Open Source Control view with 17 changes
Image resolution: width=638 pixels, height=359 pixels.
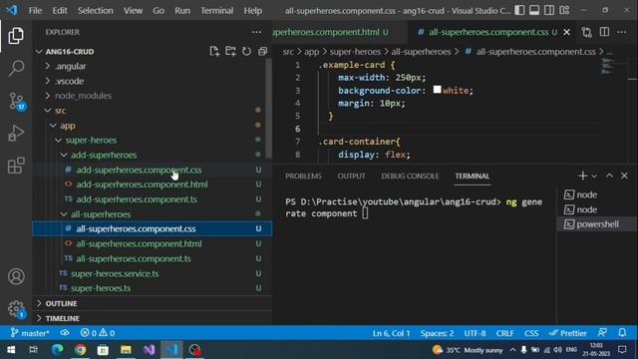[17, 101]
